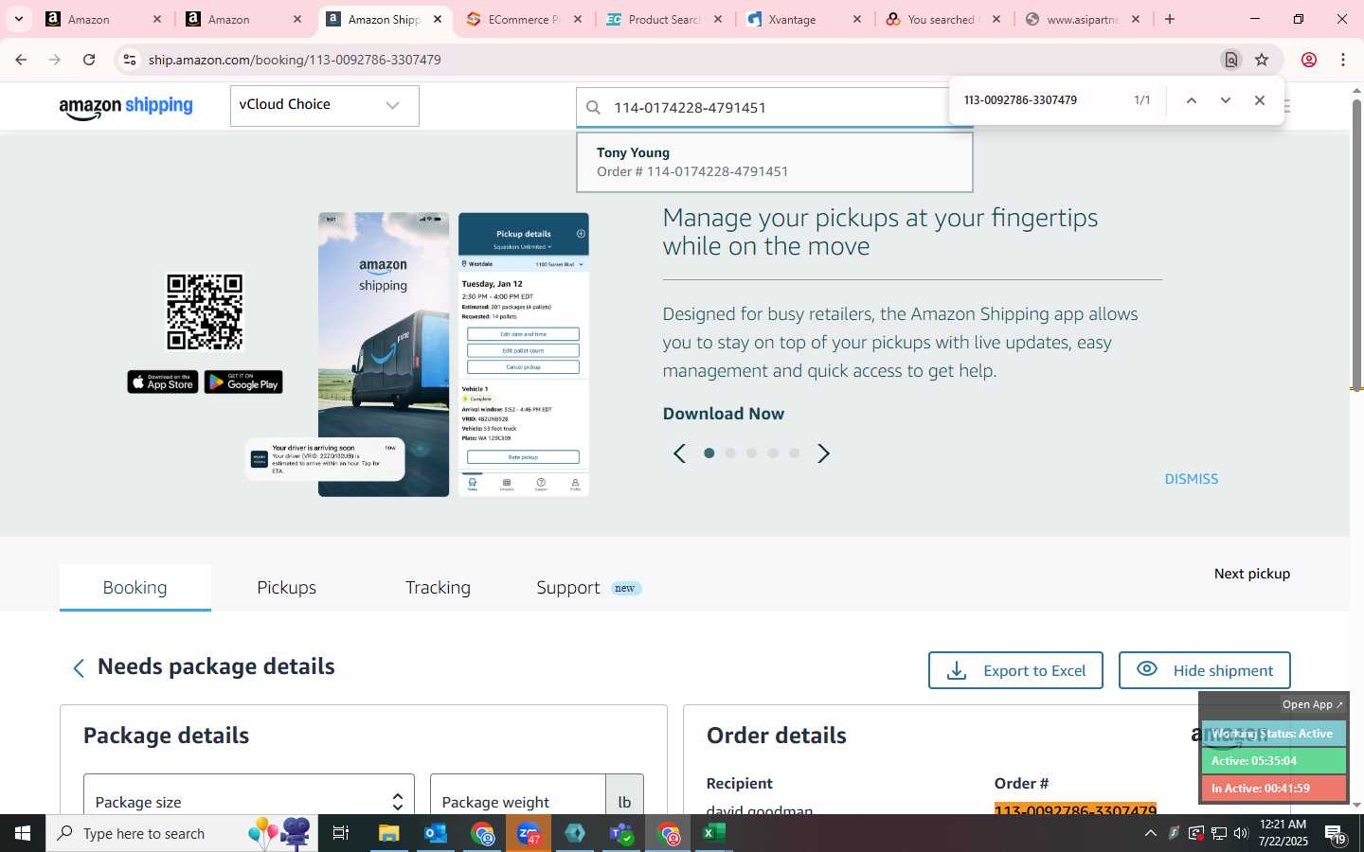1364x852 pixels.
Task: Click Export to Excel button
Action: coord(1015,670)
